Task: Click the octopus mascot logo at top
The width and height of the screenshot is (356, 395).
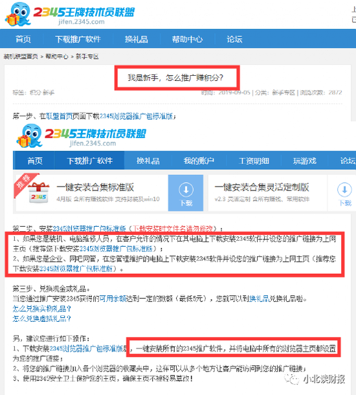Action: [18, 14]
